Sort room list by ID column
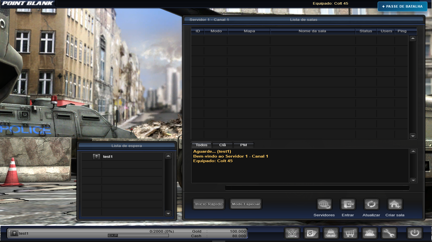Screen dimensions: 432x242 [x=198, y=31]
